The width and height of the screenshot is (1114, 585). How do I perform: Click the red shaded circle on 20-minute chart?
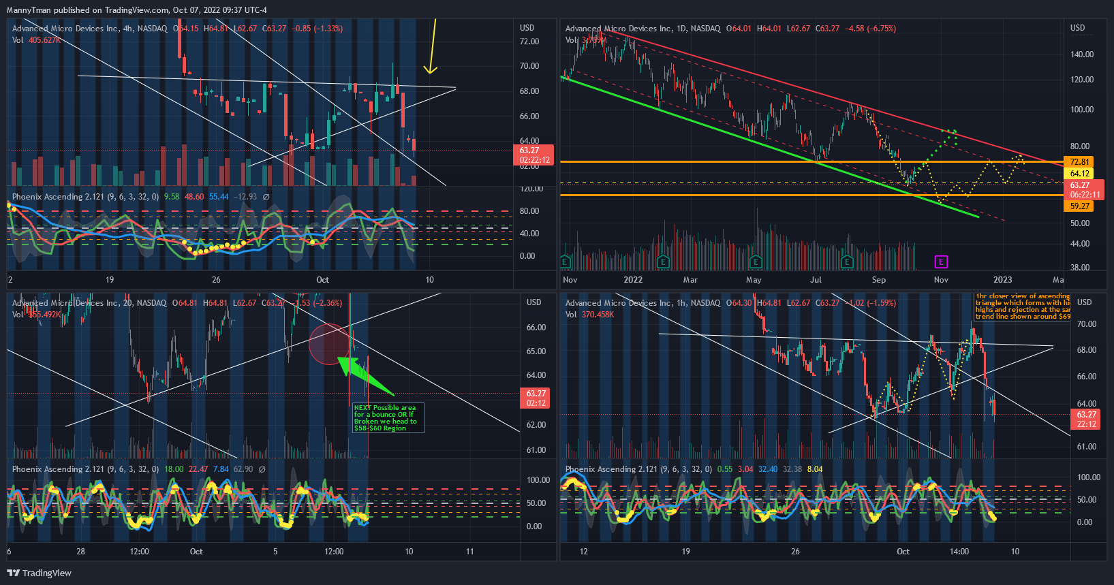point(331,344)
